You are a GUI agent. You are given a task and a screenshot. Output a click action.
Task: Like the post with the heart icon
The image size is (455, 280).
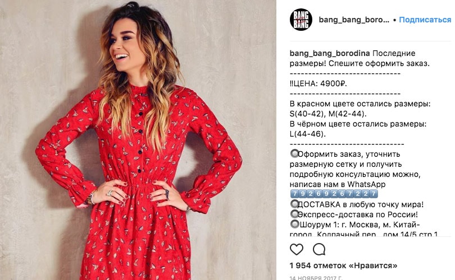297,249
